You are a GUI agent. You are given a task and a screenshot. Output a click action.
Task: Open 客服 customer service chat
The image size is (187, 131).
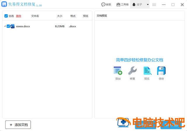pos(106,5)
